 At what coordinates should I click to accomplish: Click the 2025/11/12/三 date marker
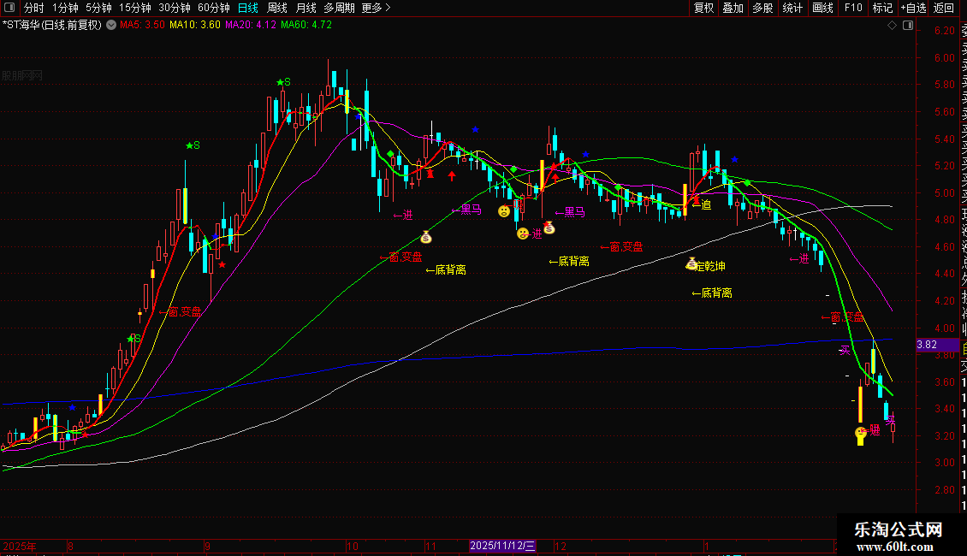[502, 546]
